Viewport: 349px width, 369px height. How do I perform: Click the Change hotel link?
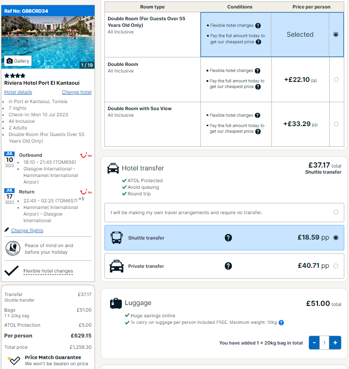pyautogui.click(x=77, y=92)
